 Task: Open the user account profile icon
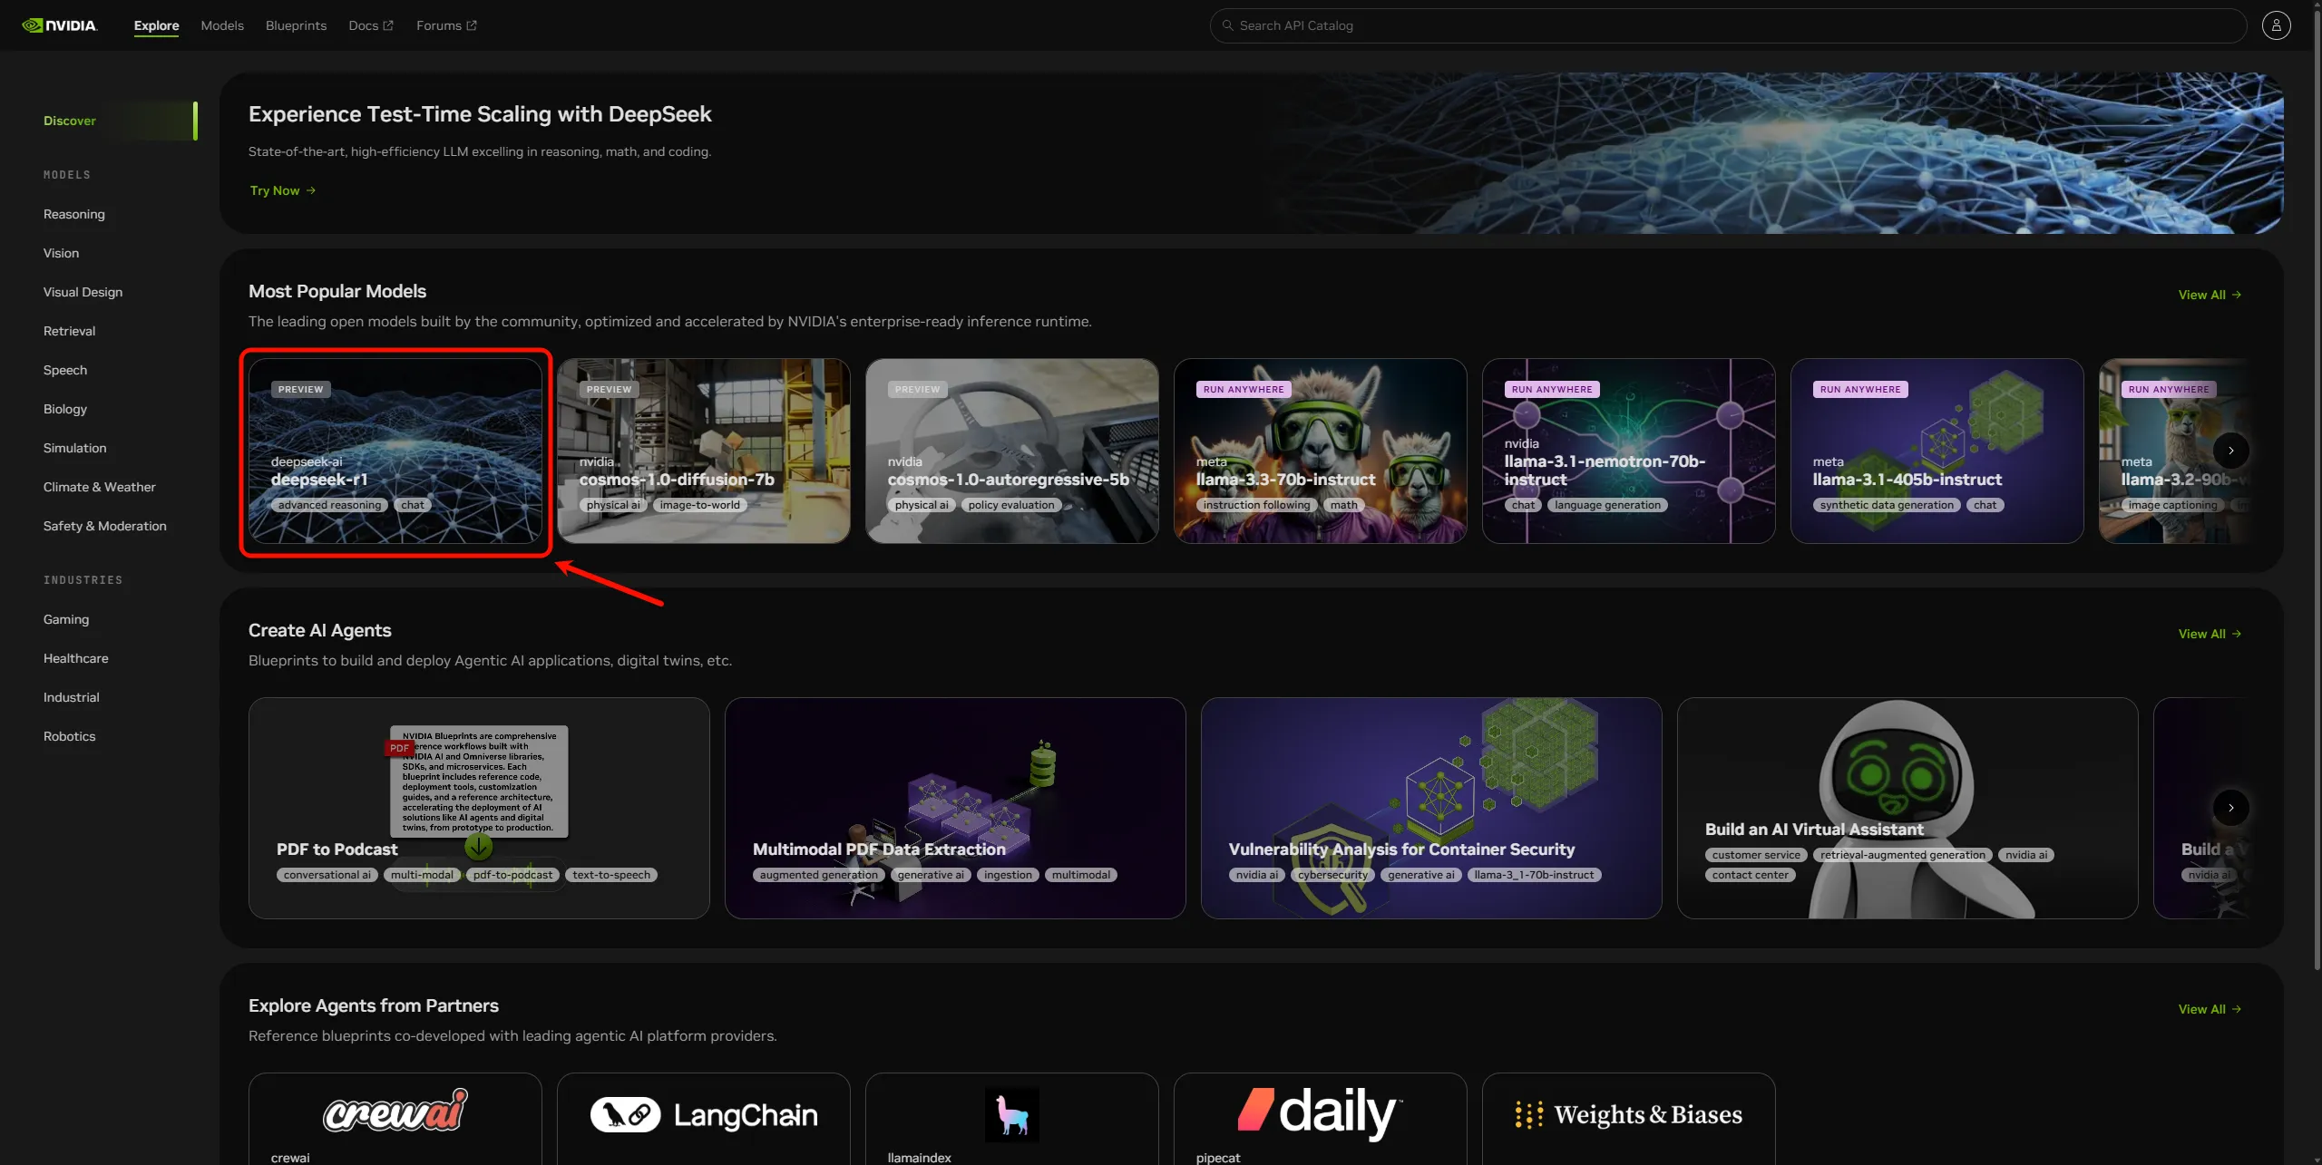coord(2276,25)
